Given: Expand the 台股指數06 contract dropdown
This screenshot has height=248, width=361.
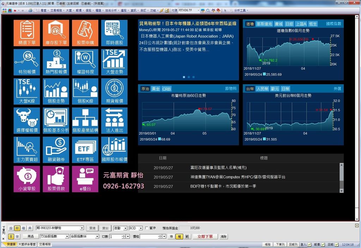Looking at the screenshot, I should (x=97, y=236).
